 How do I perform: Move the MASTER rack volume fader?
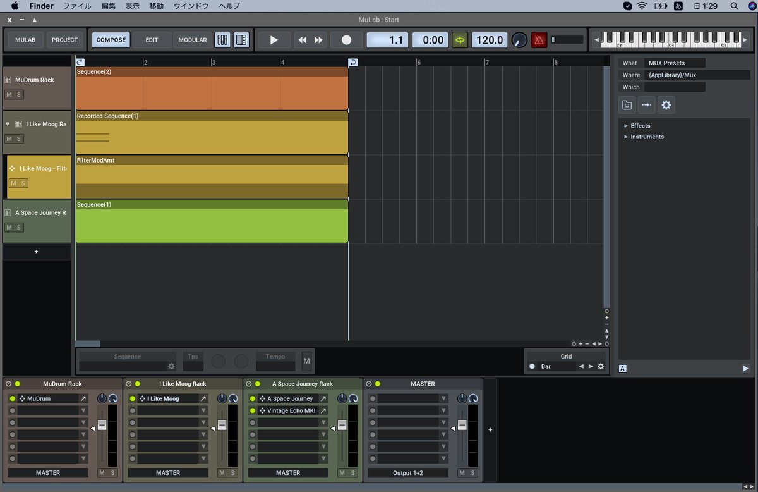pos(462,426)
